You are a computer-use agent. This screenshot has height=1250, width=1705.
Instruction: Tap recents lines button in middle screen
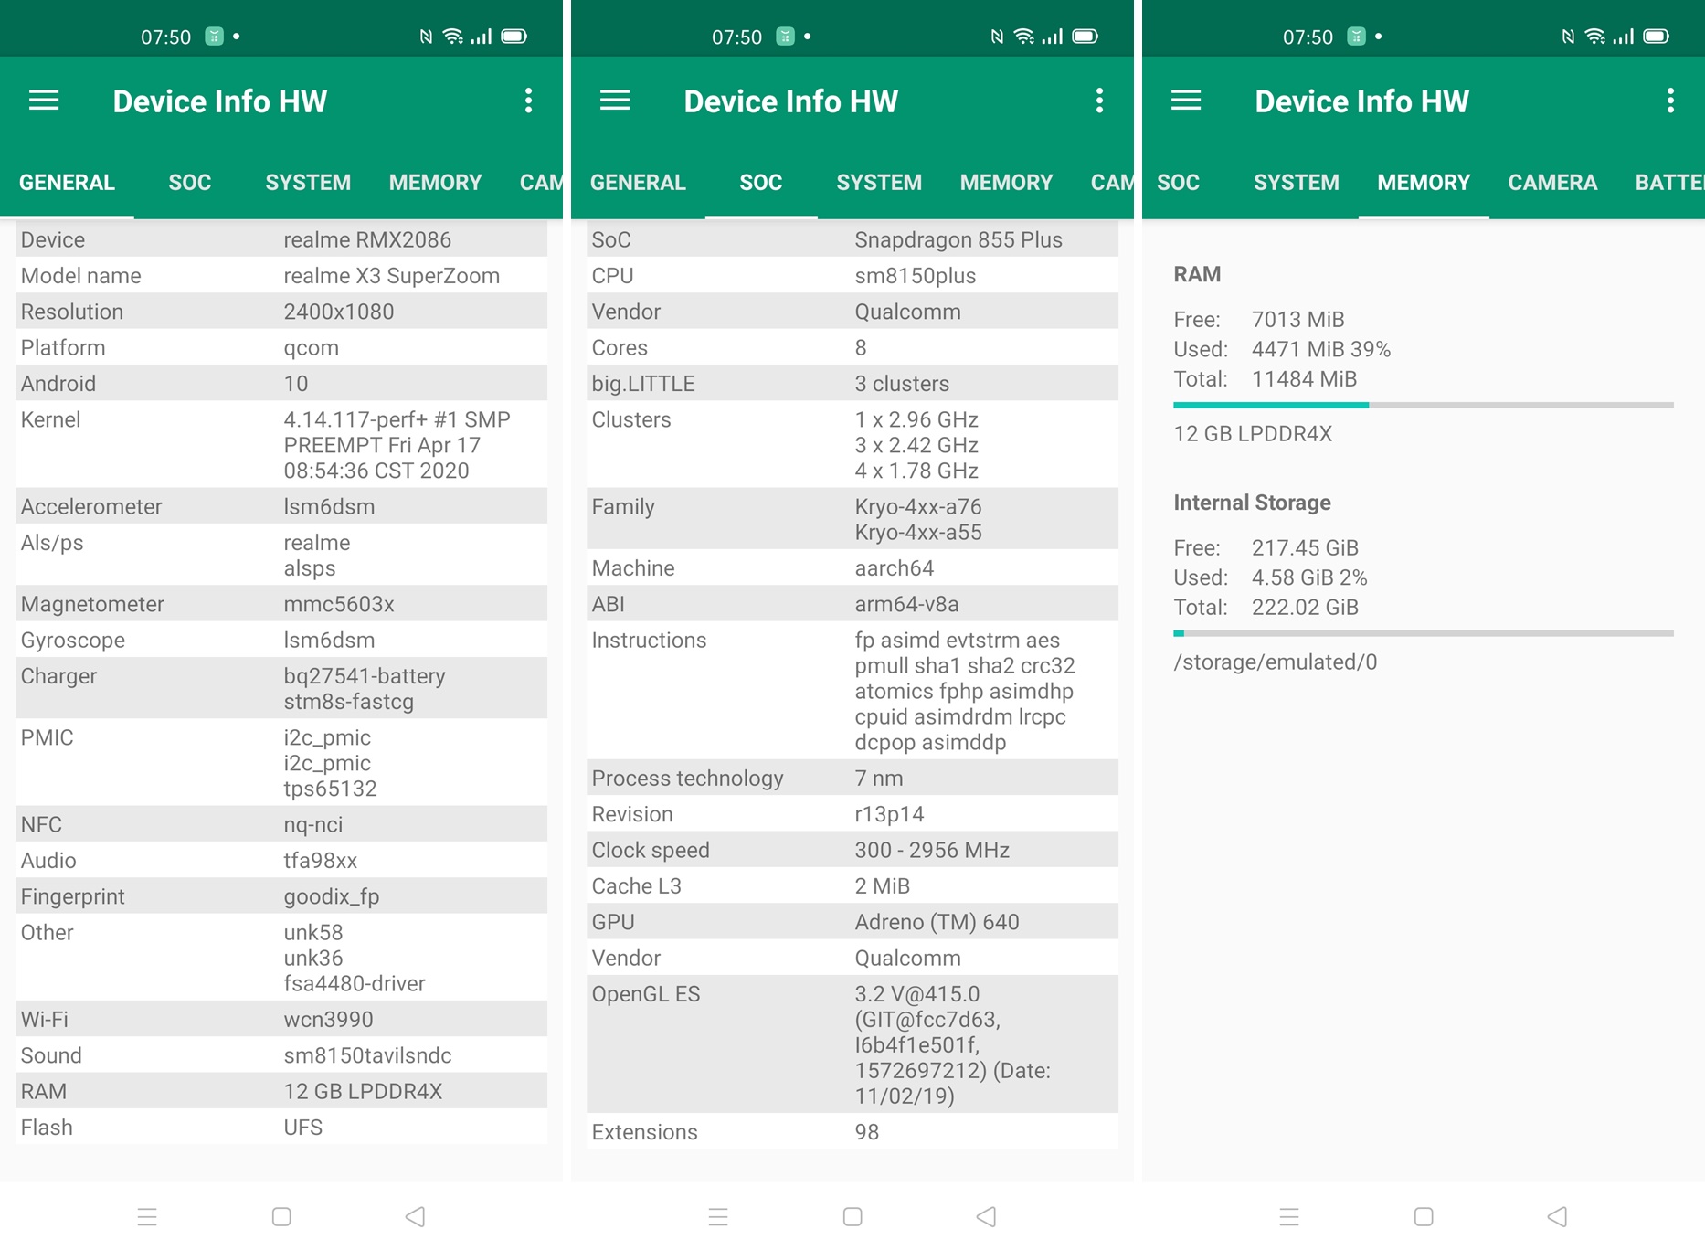(x=718, y=1216)
